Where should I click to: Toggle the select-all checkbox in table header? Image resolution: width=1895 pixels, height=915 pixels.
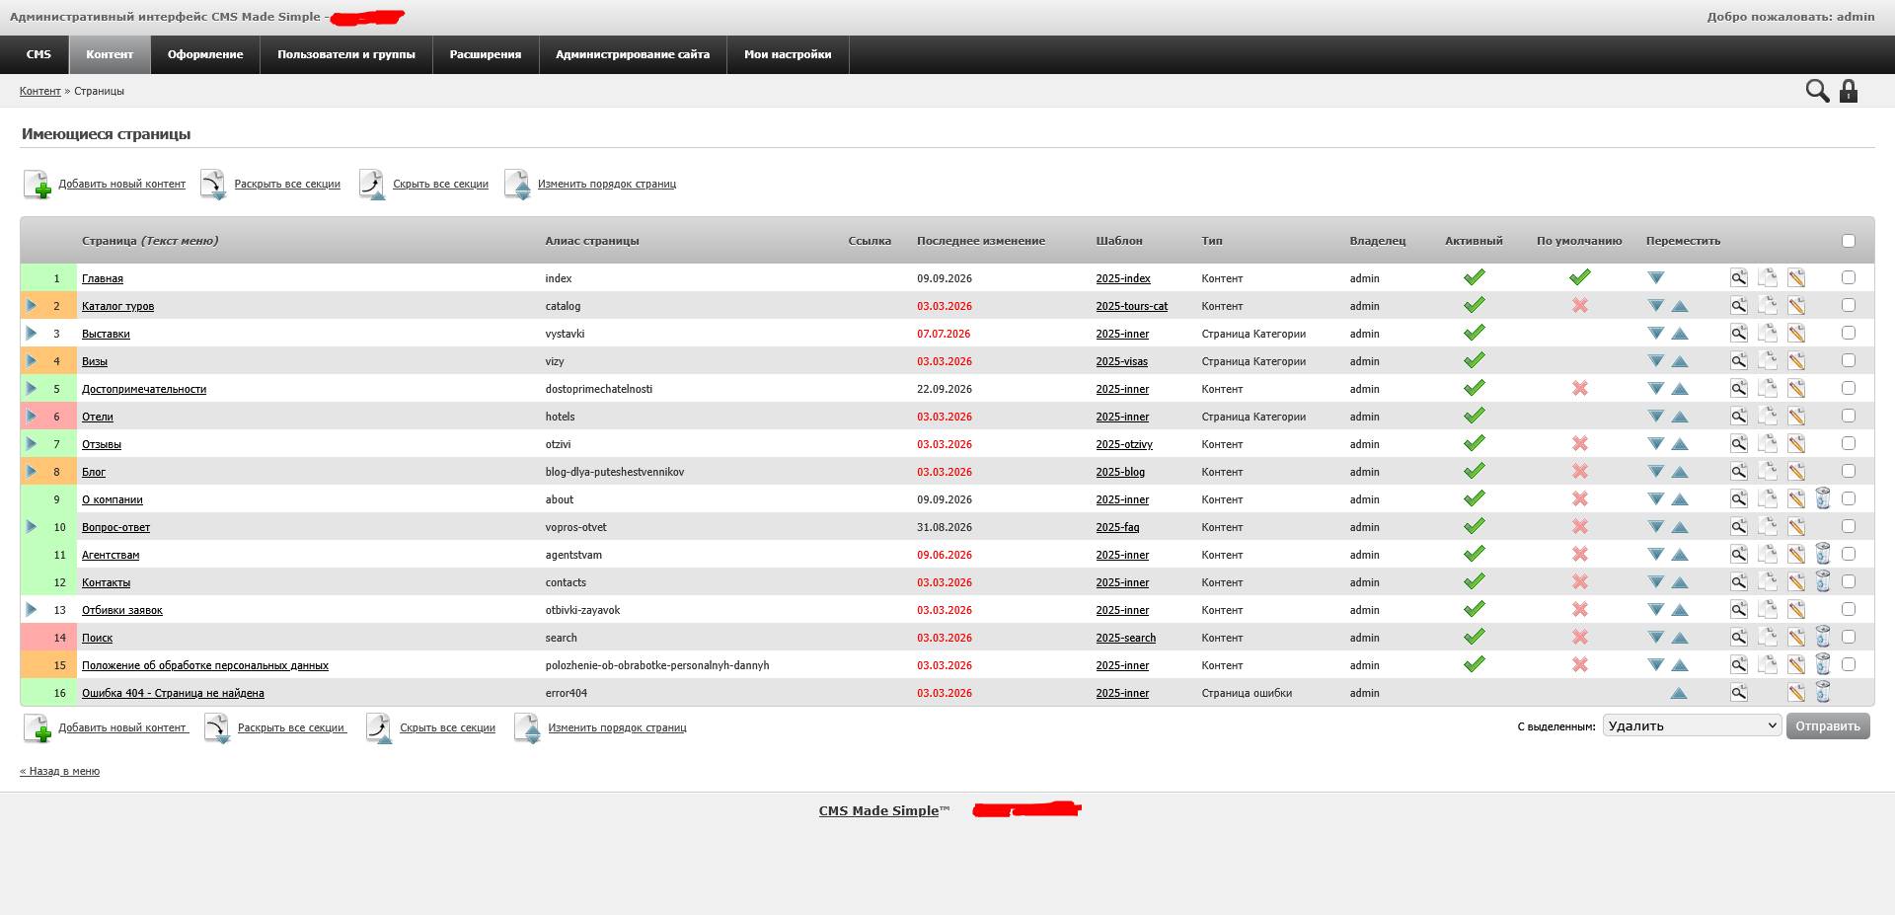[x=1849, y=241]
